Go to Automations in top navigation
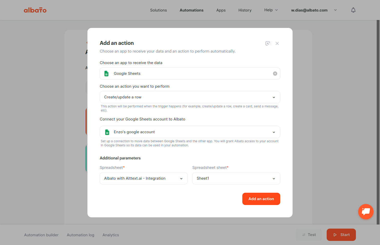This screenshot has width=380, height=245. 192,10
